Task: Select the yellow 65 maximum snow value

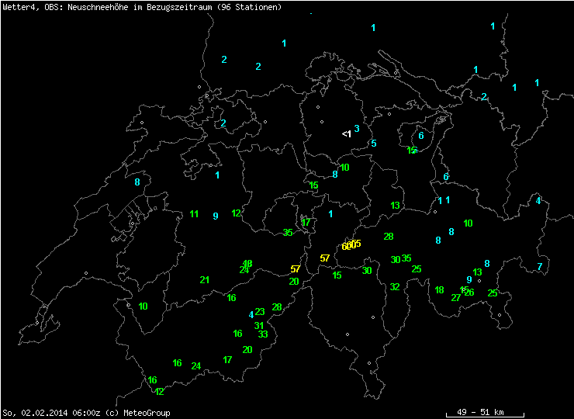Action: (356, 244)
